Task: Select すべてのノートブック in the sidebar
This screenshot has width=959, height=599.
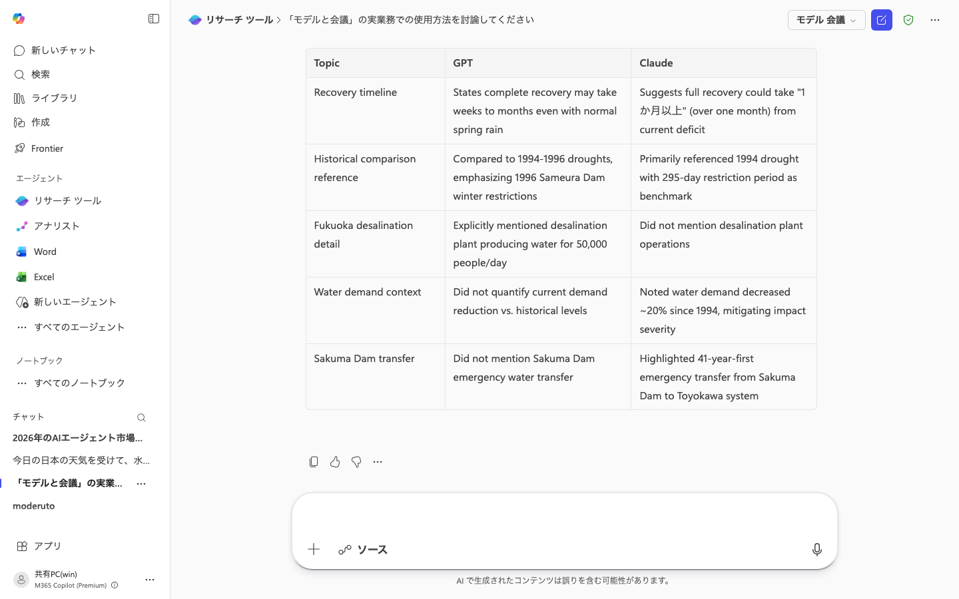Action: tap(79, 383)
